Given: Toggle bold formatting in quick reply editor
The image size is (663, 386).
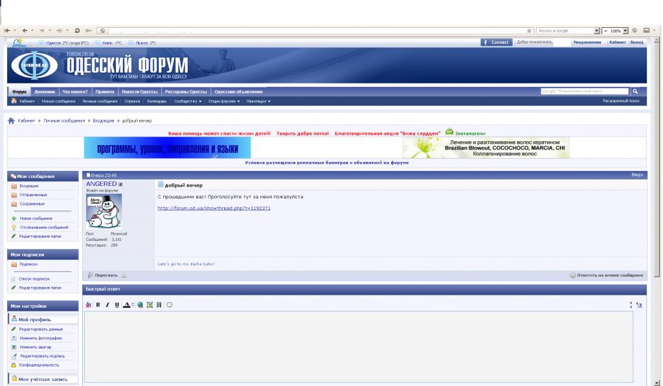Looking at the screenshot, I should [x=98, y=304].
